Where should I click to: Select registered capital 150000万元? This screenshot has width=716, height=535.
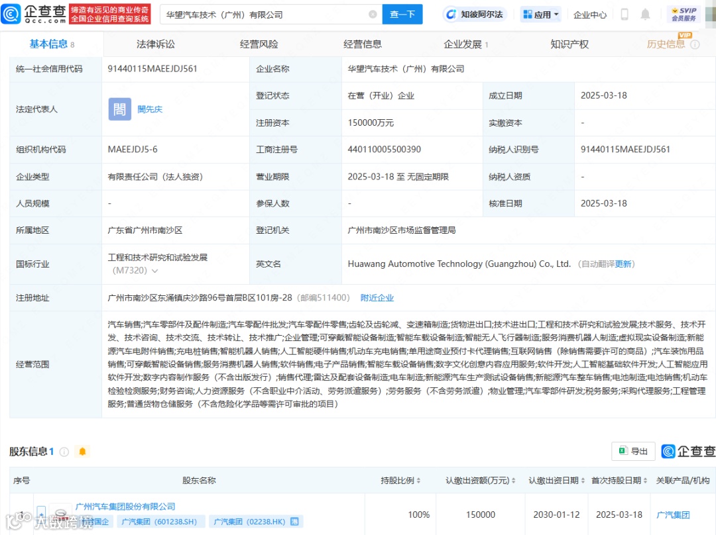(x=371, y=122)
